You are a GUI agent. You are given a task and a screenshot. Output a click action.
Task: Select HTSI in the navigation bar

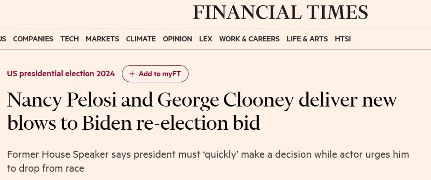coord(343,39)
